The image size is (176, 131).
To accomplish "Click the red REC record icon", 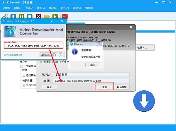I will 65,16.
